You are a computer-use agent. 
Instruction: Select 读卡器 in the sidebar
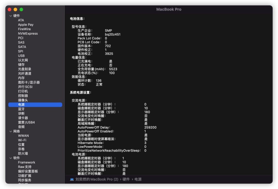[23, 118]
